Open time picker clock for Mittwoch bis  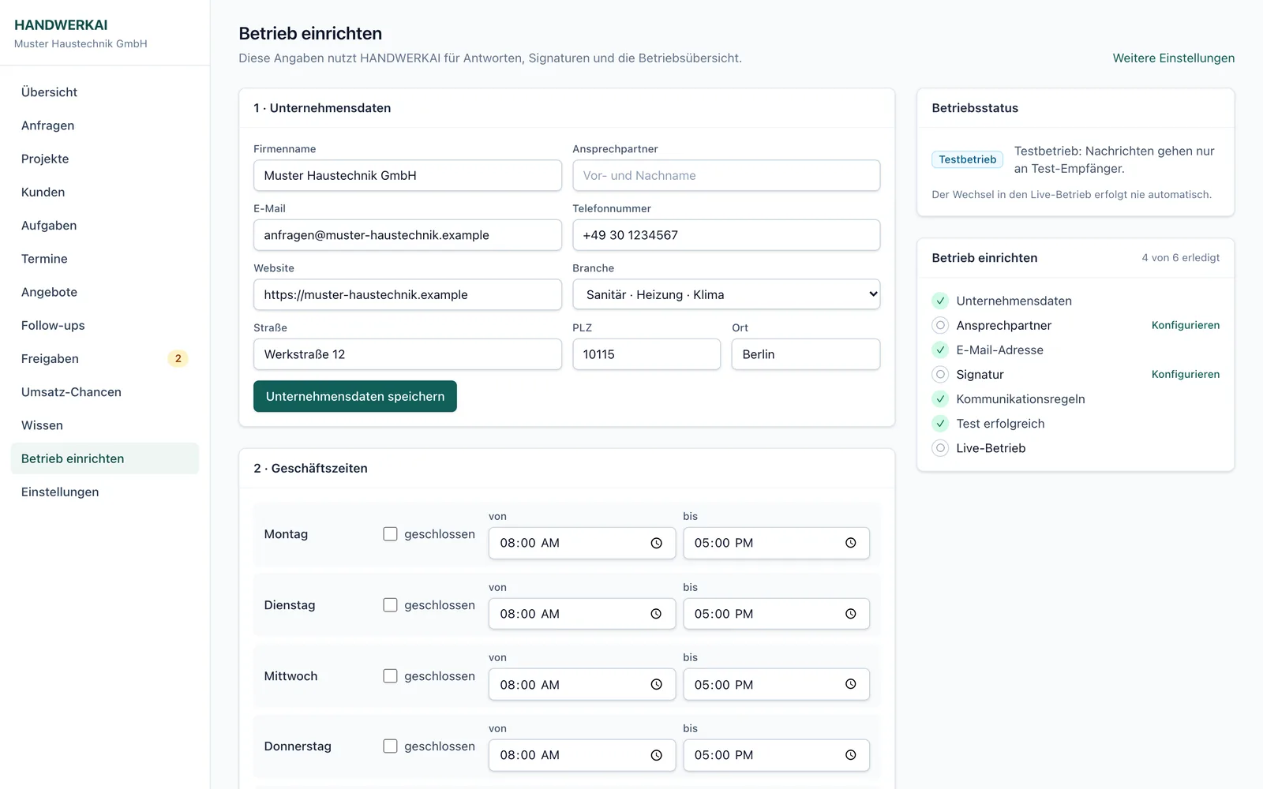click(x=850, y=684)
